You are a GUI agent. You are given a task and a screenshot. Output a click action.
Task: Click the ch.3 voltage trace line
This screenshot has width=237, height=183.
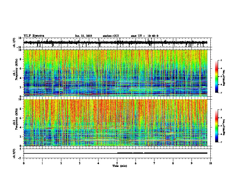116,153
